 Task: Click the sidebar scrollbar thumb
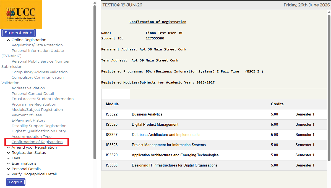pos(95,82)
